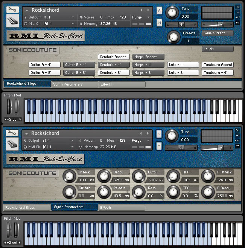Expand the Output st. 1 dropdown above the stops
This screenshot has width=245, height=248.
[50, 17]
